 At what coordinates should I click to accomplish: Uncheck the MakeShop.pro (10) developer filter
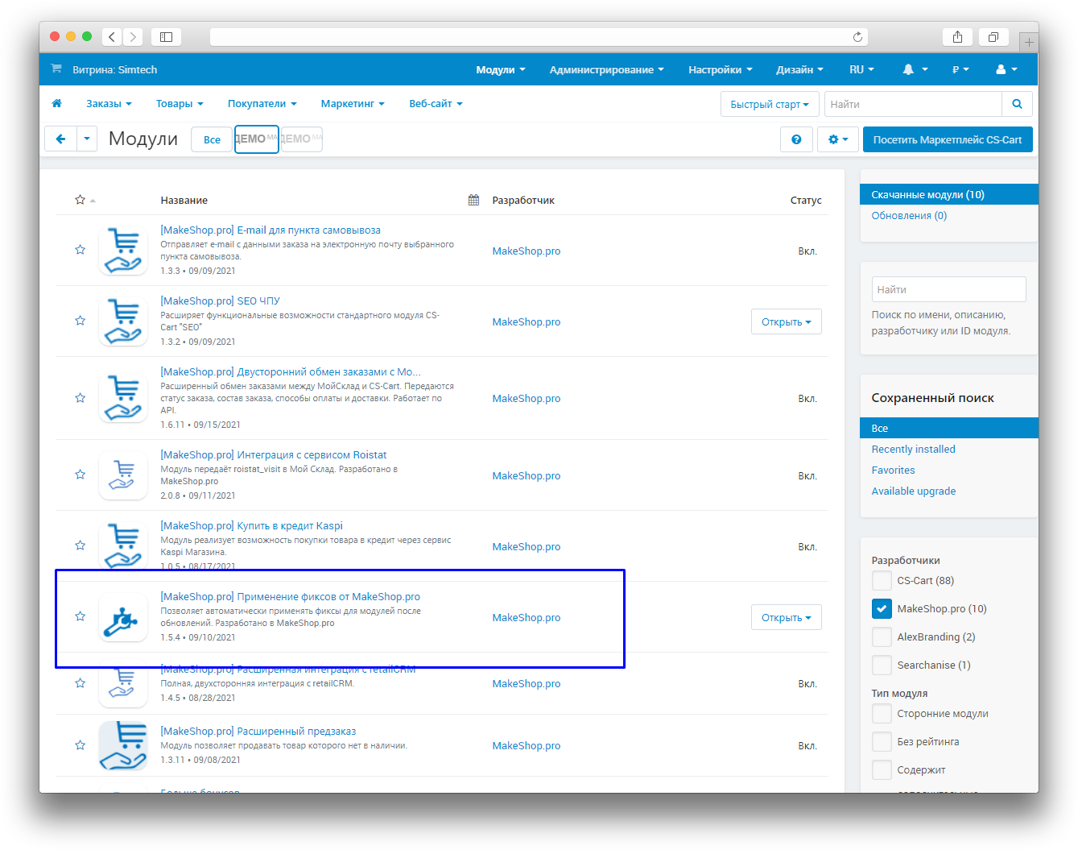[882, 609]
